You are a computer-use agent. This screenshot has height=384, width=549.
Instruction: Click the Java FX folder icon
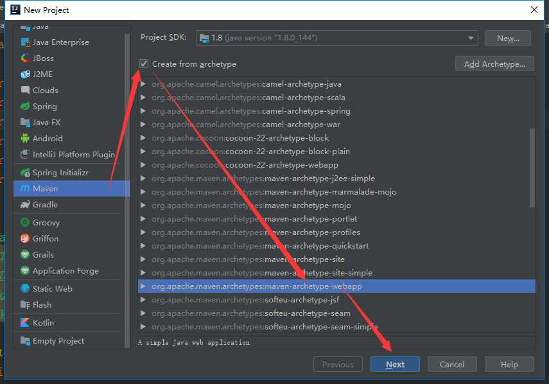coord(25,123)
